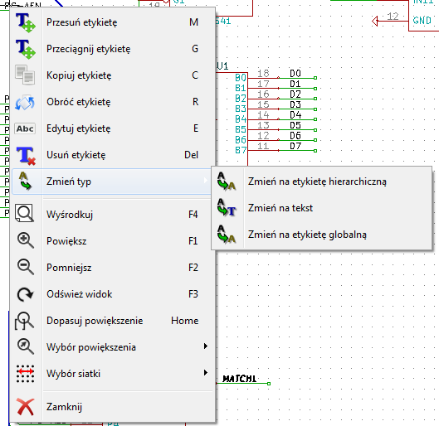Click the Odśwież widok refresh icon
Viewport: 439px width, 426px height.
25,294
